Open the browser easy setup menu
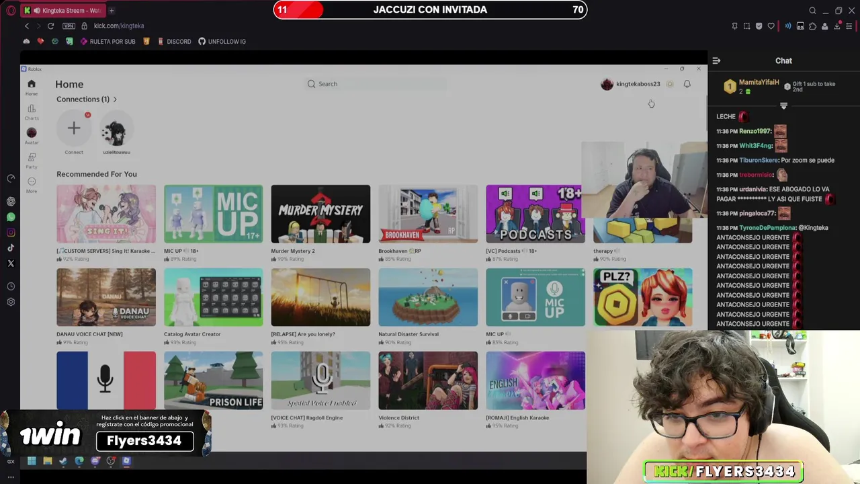 [849, 26]
